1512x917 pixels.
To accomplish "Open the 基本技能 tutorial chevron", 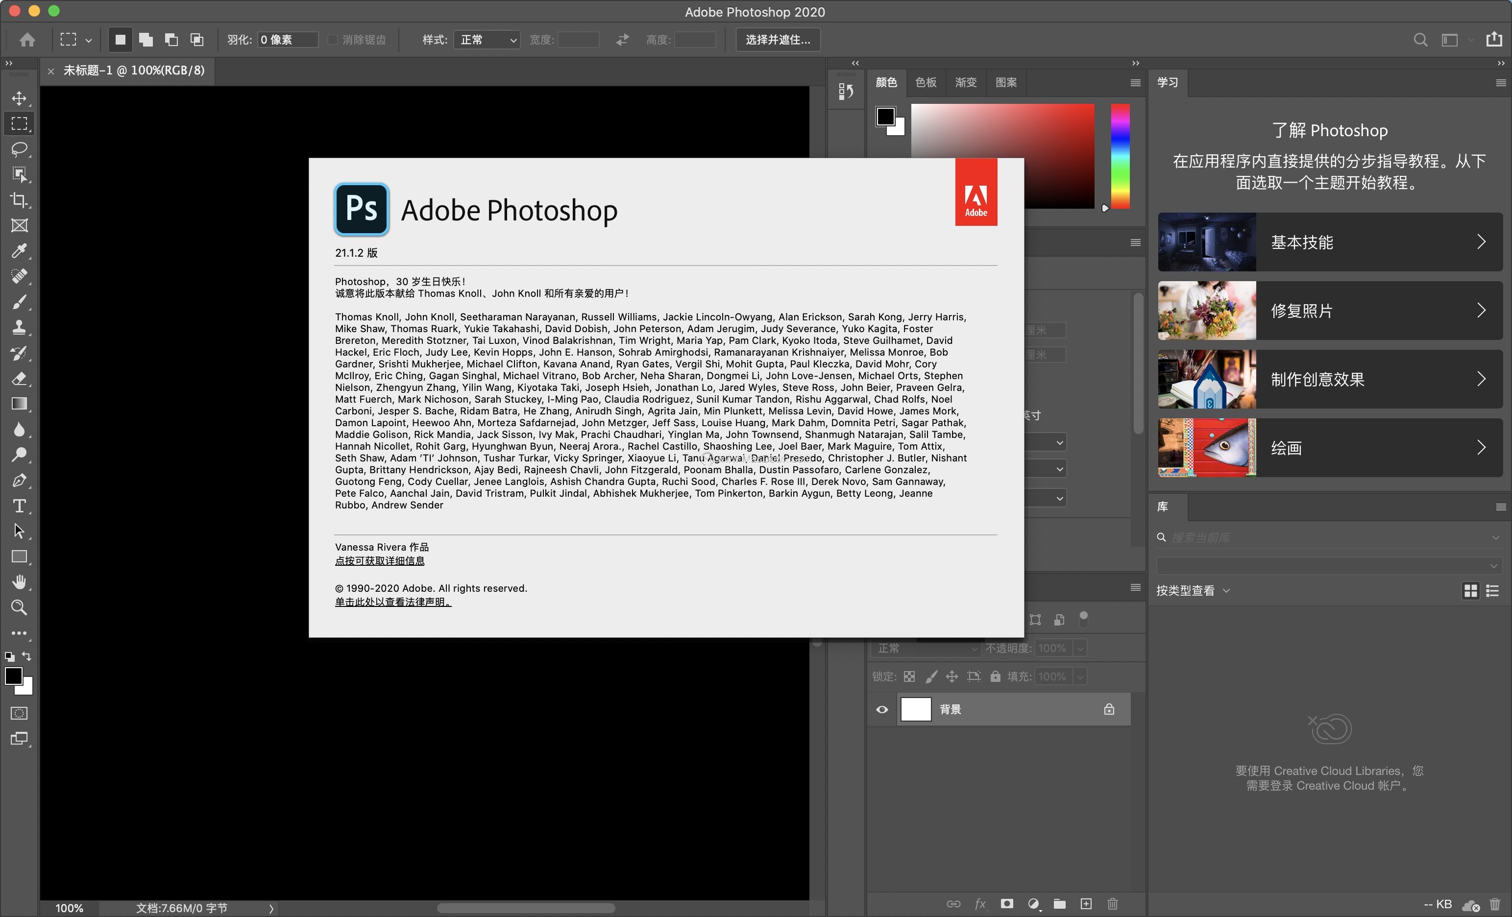I will 1481,242.
